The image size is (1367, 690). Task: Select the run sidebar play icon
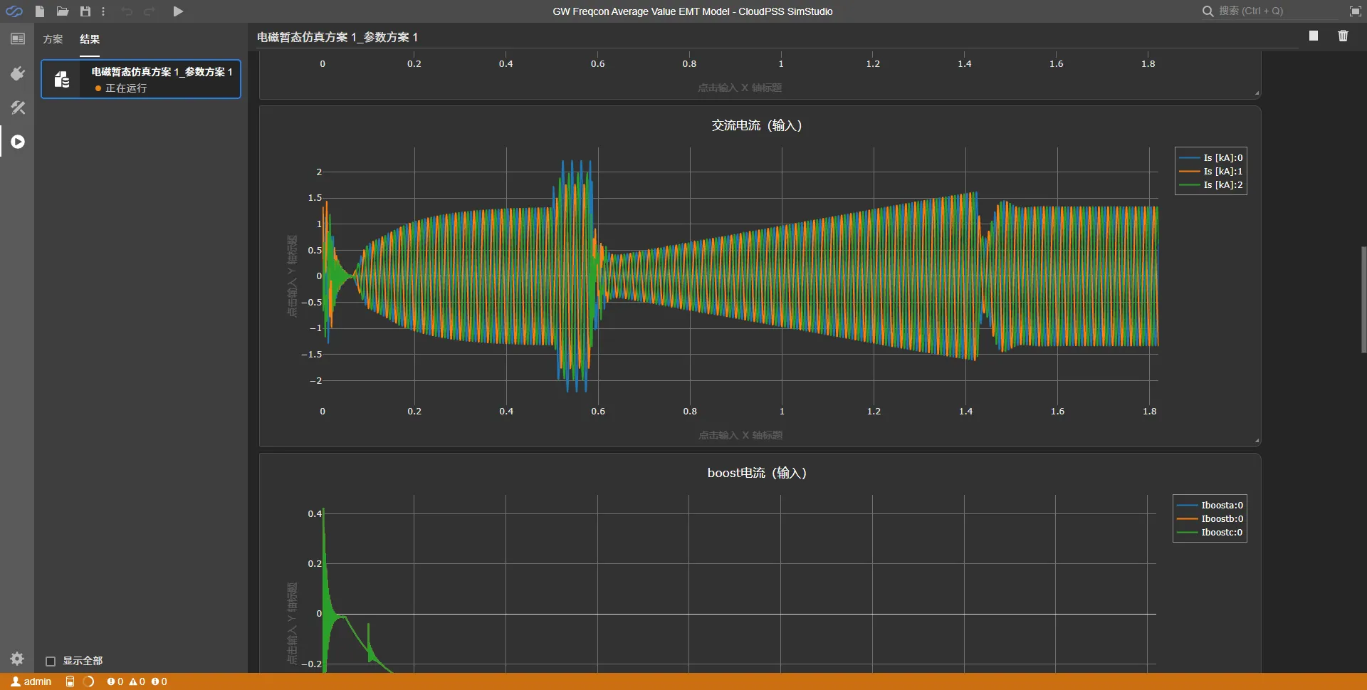(x=18, y=142)
